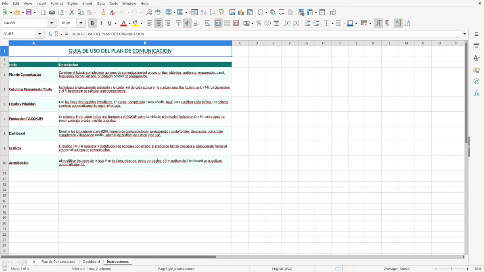Select column C header
The height and width of the screenshot is (272, 484).
[x=240, y=43]
